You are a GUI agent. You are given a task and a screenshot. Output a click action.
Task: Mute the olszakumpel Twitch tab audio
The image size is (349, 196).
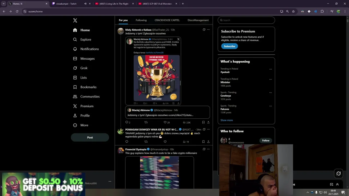point(85,4)
